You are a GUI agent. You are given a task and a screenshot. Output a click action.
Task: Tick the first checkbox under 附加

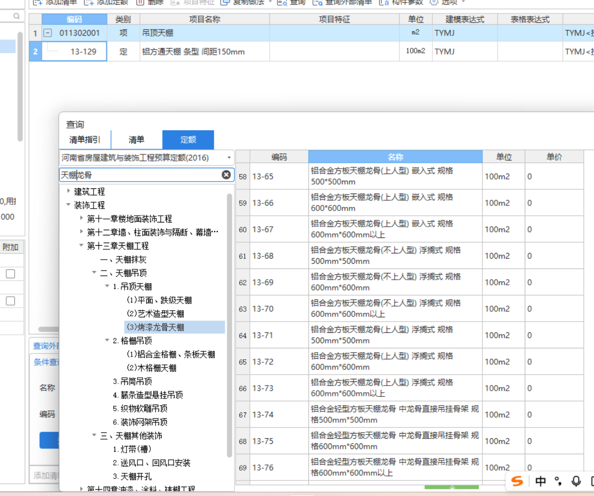click(x=11, y=274)
